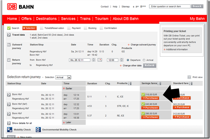Click the Mobility Check label

pyautogui.click(x=22, y=130)
